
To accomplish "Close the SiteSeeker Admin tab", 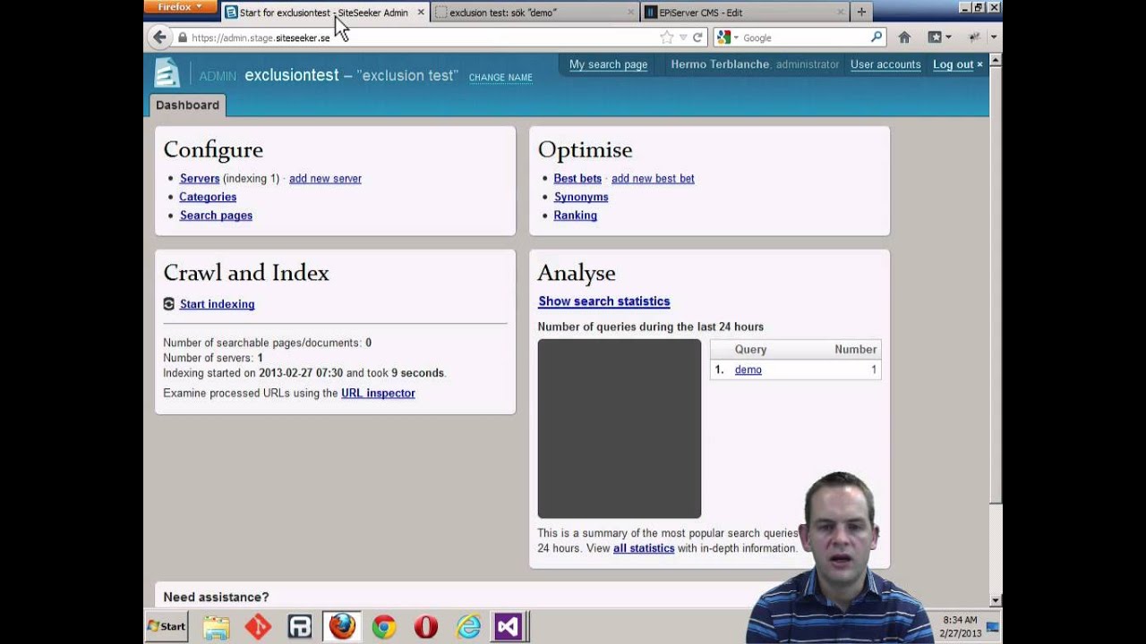I will 421,13.
